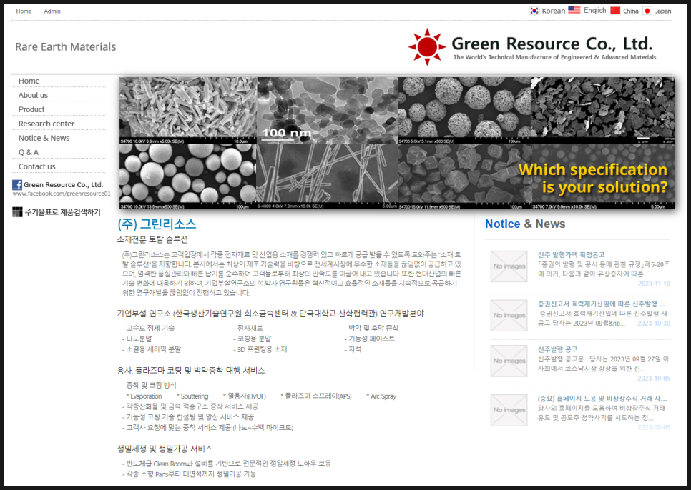Image resolution: width=691 pixels, height=490 pixels.
Task: Open the Research center menu item
Action: click(x=46, y=124)
